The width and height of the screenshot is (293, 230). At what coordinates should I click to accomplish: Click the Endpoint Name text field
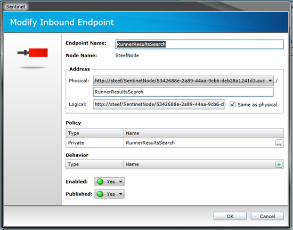point(199,44)
